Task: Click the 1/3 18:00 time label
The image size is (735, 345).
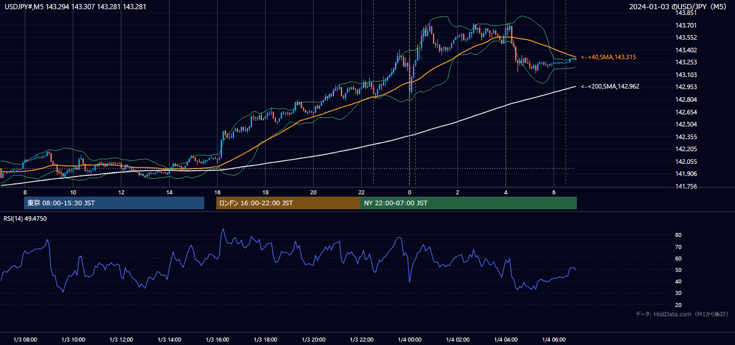Action: pyautogui.click(x=265, y=340)
